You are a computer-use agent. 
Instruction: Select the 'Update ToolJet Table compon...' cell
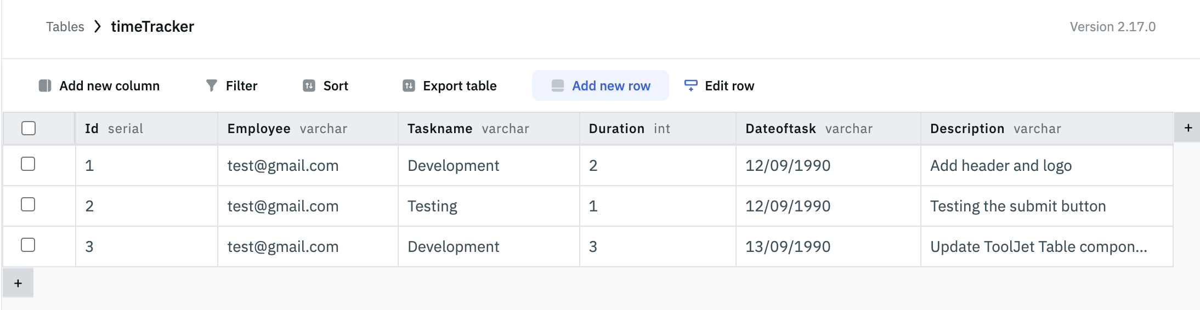click(1038, 247)
